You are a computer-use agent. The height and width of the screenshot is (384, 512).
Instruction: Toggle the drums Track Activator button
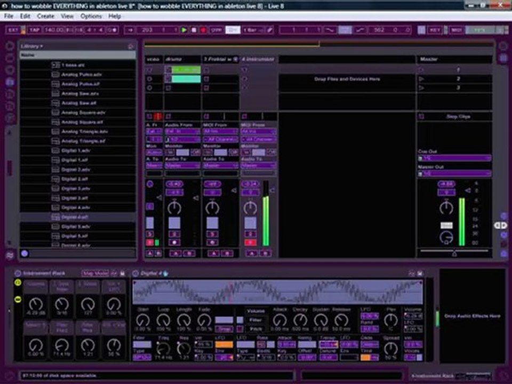(174, 223)
